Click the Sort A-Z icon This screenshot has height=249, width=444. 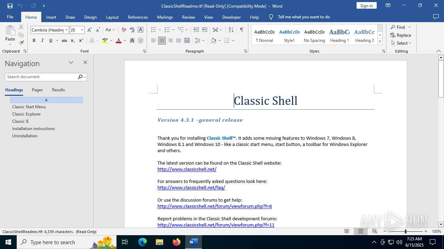tap(231, 30)
